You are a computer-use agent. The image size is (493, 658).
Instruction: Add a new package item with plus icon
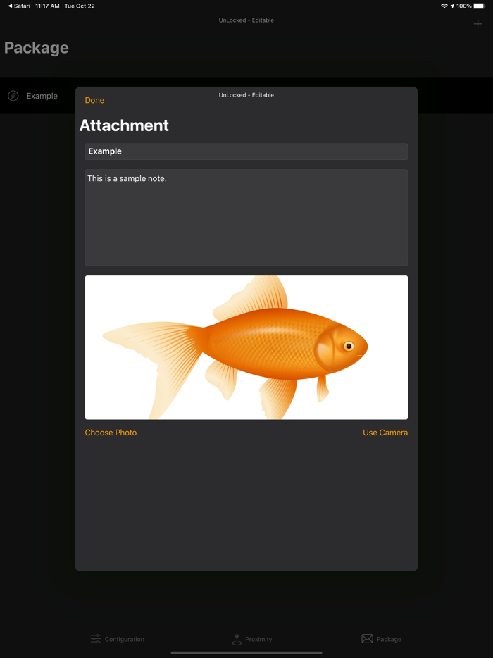[x=478, y=24]
